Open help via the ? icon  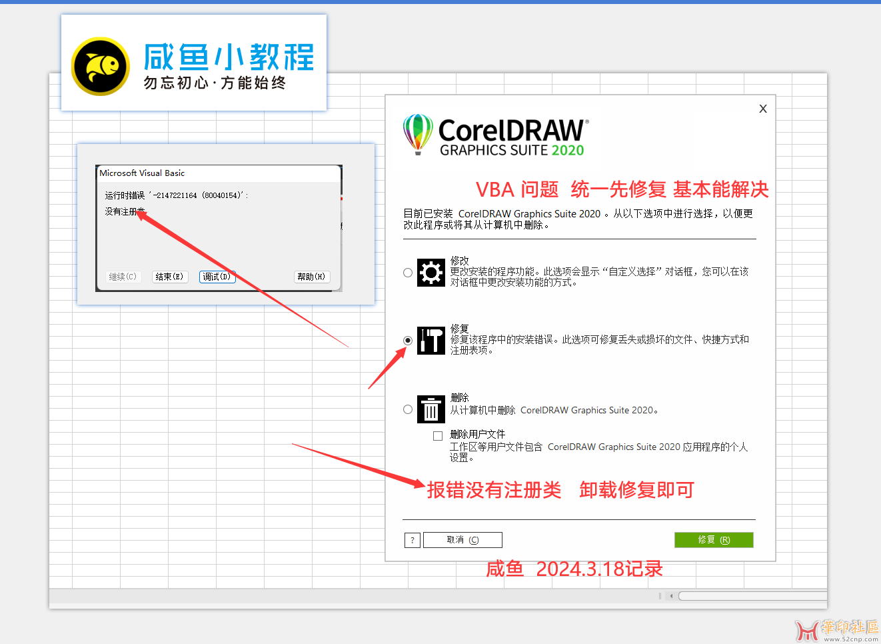coord(412,540)
